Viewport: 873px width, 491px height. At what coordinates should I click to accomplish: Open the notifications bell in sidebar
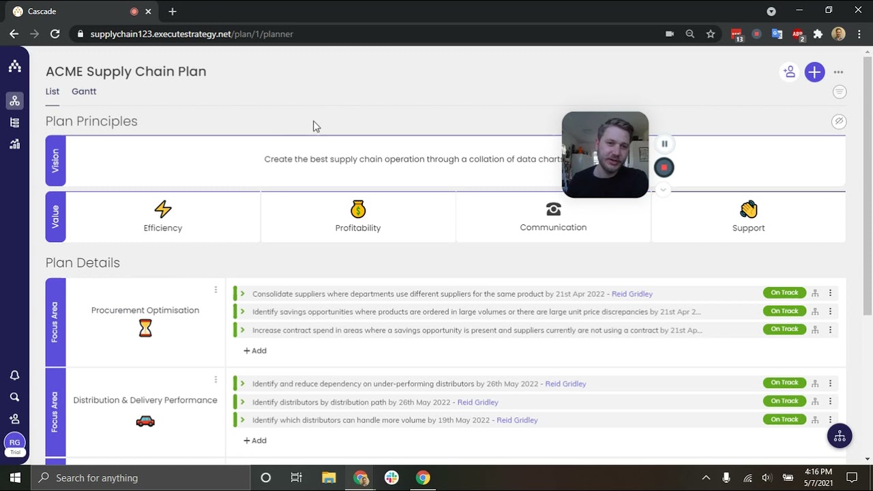pos(14,375)
